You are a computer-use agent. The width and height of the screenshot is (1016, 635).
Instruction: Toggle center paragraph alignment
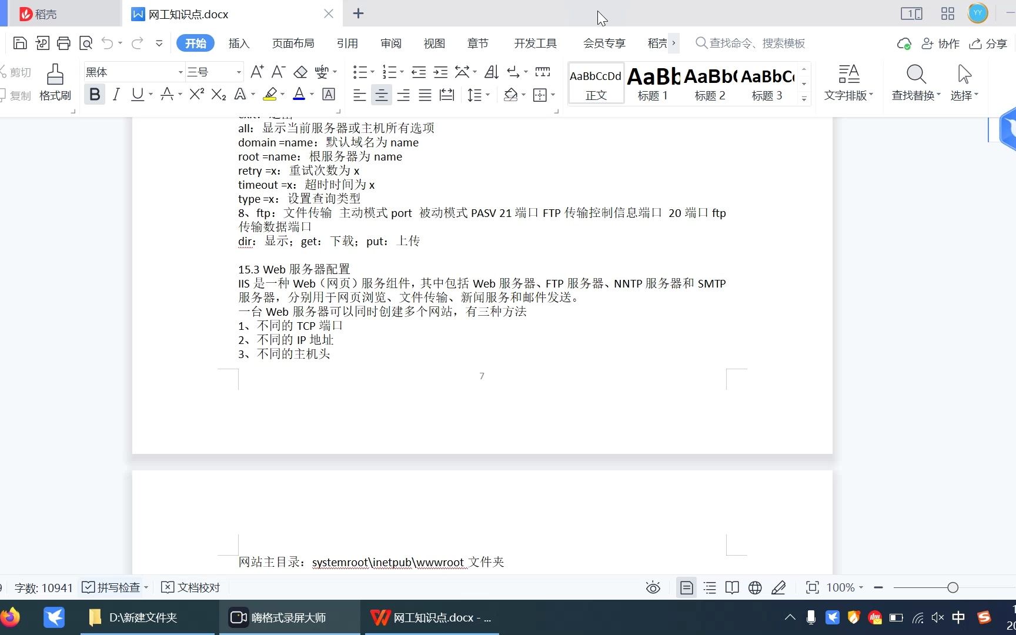tap(381, 95)
